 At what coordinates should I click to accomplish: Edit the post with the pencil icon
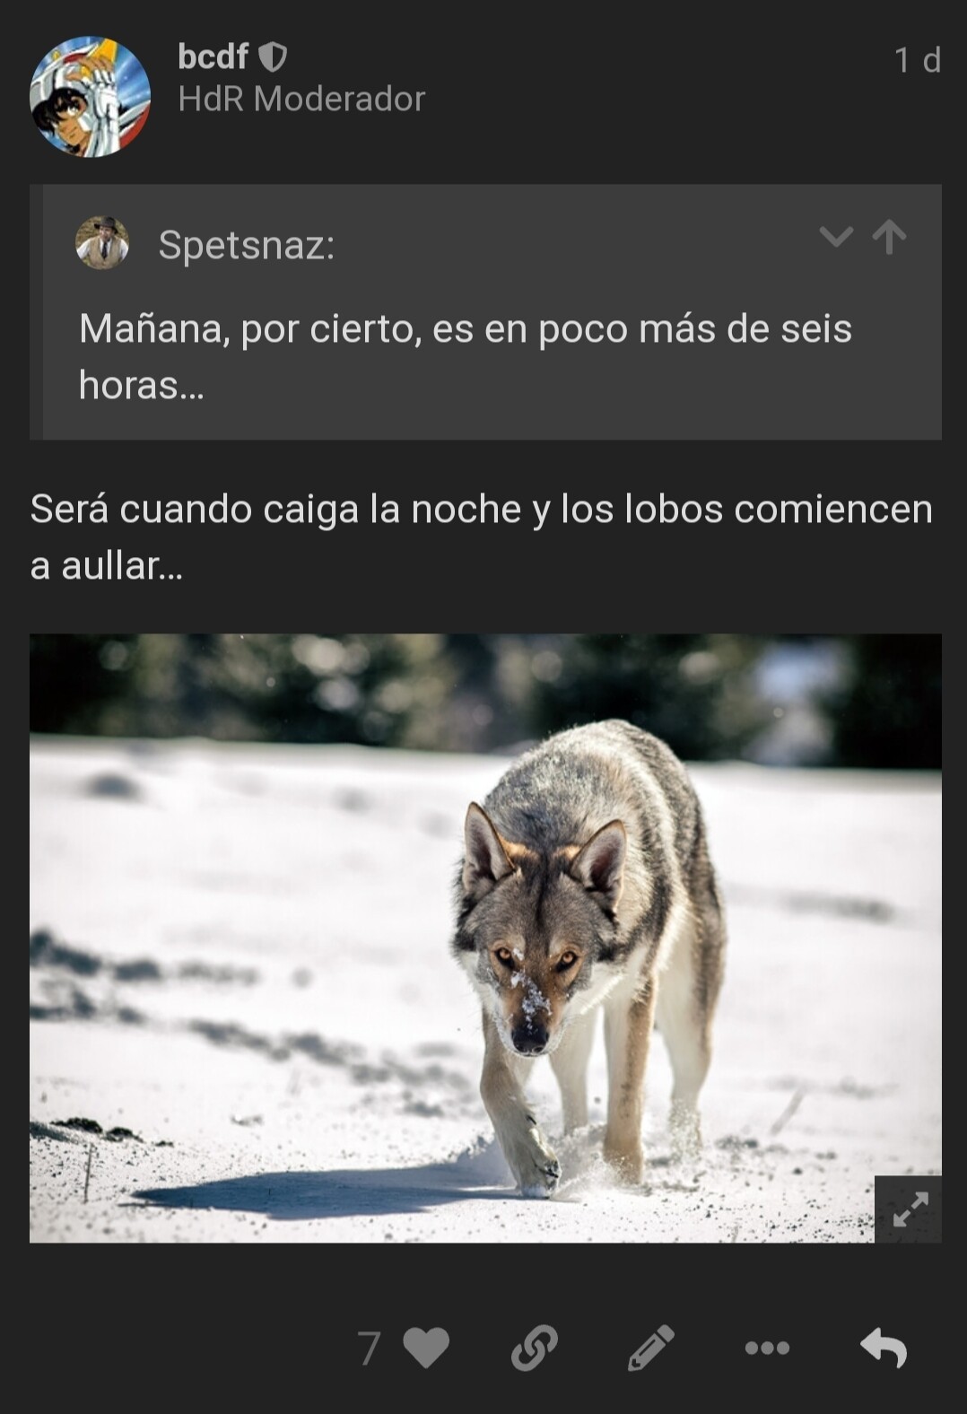tap(650, 1348)
